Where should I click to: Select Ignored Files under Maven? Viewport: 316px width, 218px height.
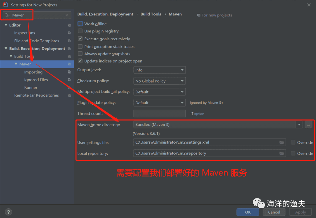coord(36,80)
